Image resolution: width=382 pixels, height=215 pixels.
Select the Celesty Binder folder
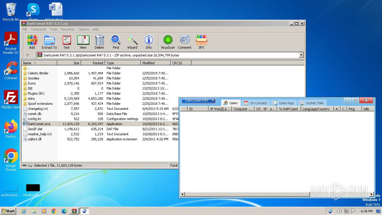click(x=38, y=73)
